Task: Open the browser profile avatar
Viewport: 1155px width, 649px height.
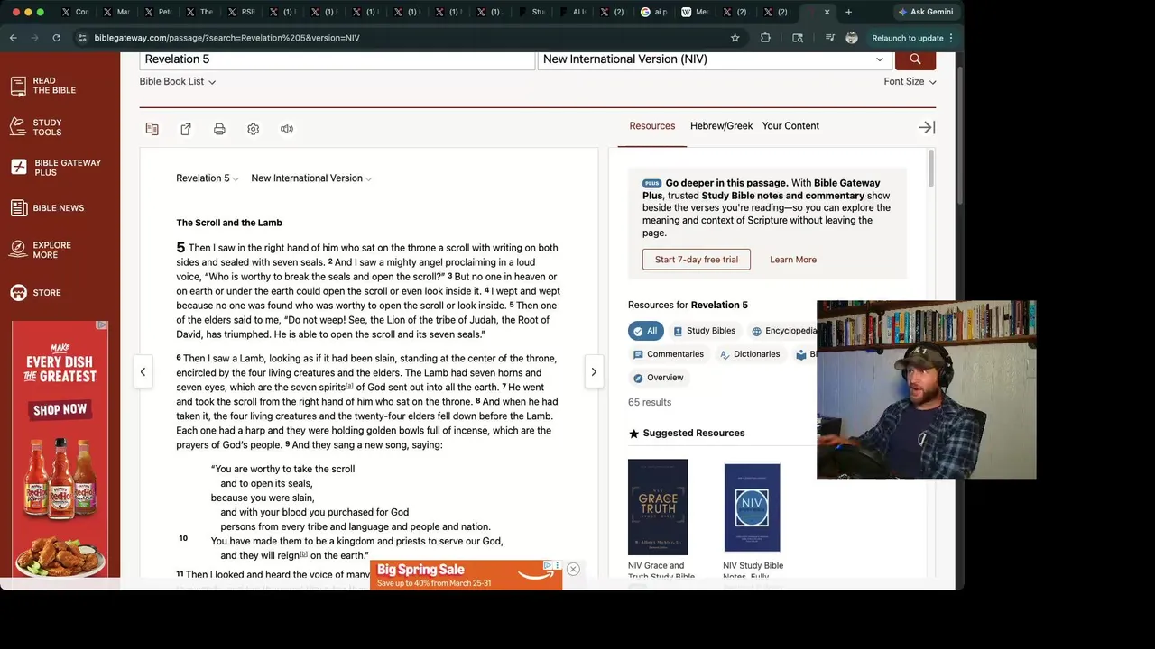Action: pyautogui.click(x=852, y=38)
